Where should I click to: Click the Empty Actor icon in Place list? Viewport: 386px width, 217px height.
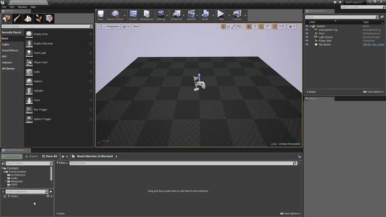(29, 34)
